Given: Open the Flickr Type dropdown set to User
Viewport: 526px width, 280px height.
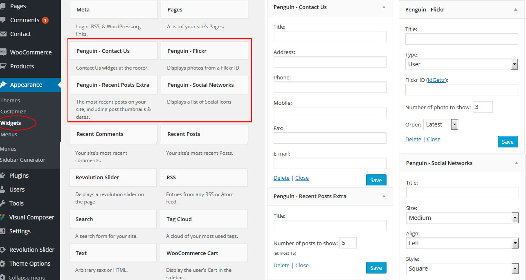Looking at the screenshot, I should pyautogui.click(x=461, y=64).
